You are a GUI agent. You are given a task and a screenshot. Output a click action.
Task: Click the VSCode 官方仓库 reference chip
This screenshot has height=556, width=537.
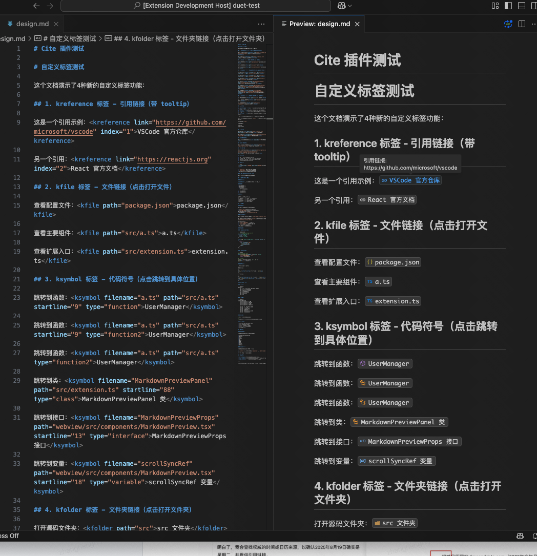(x=410, y=180)
